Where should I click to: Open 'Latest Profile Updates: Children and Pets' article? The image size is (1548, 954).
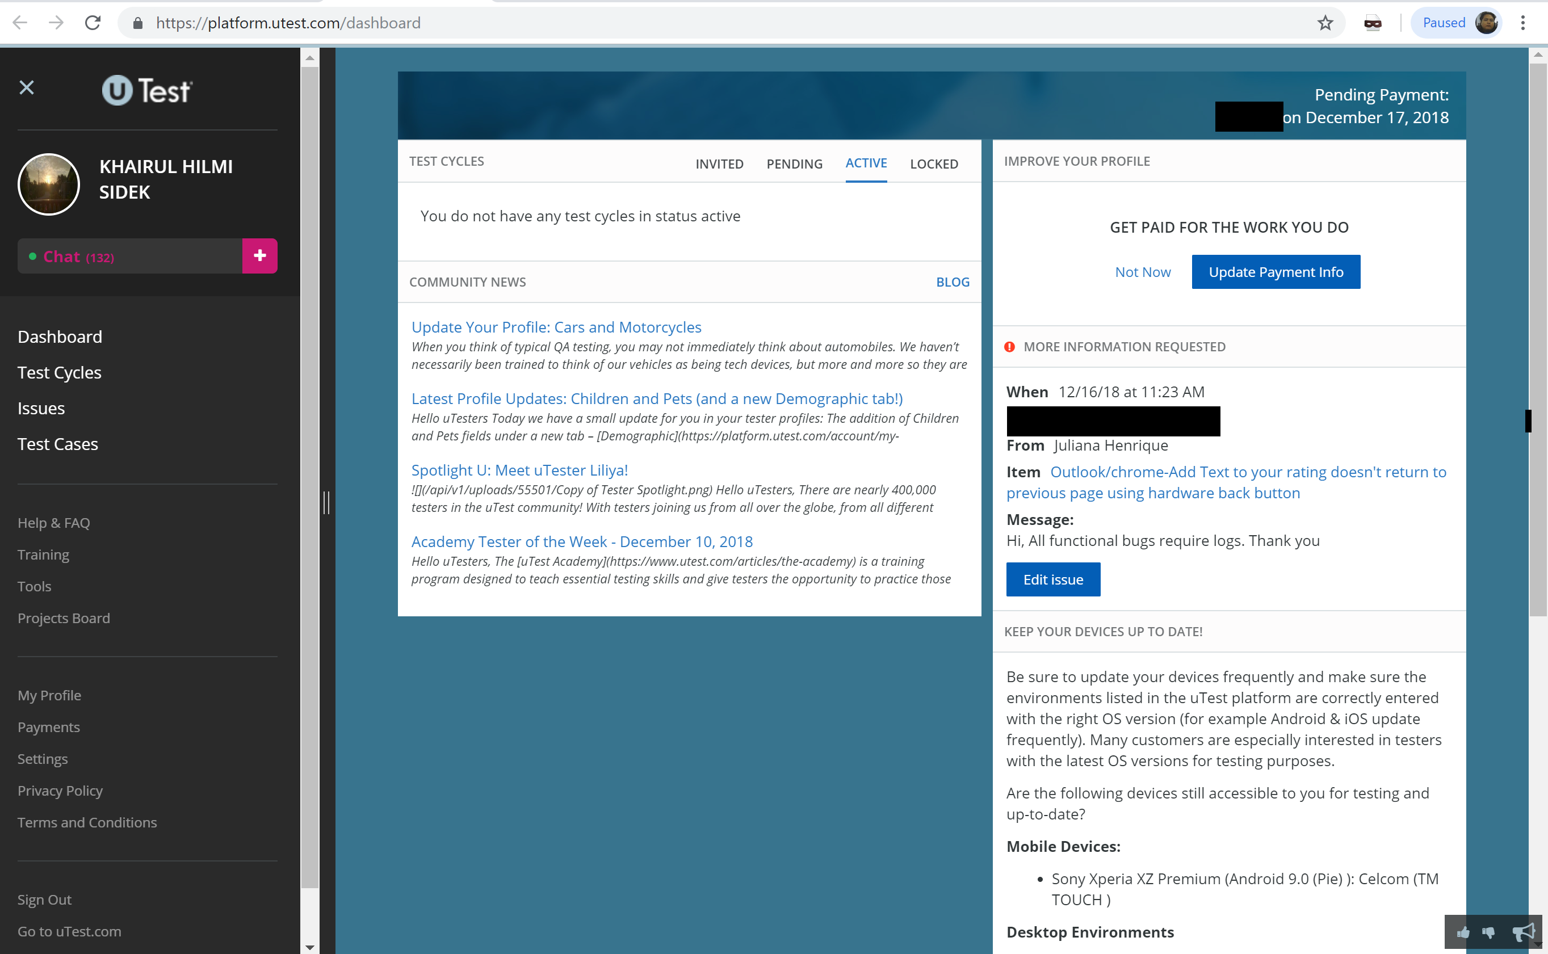(x=657, y=398)
